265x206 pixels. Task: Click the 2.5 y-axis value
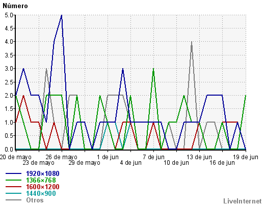9,82
